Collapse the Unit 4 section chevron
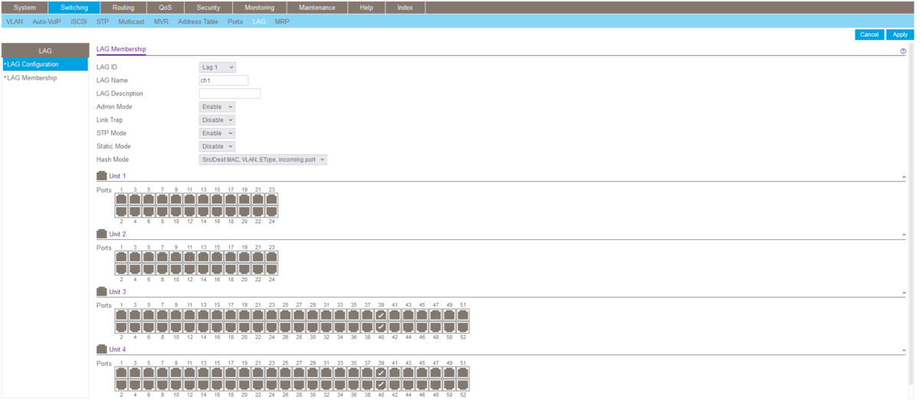Screen dimensions: 920x401 pyautogui.click(x=903, y=350)
